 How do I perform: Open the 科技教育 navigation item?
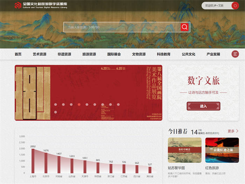tap(163, 54)
